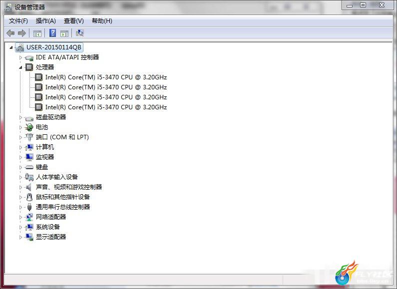Viewport: 397px width, 289px height.
Task: Click the 端口 (COM 和 LPT) port icon
Action: (29, 137)
